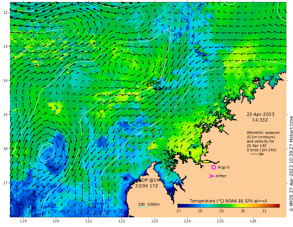Click the color bar tick label 31
Screen dimensions: 293x227
[264, 211]
